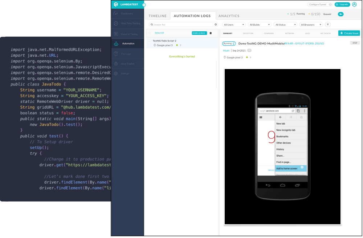The width and height of the screenshot is (363, 238).
Task: Click Demo-TestNG-DEMO-MuditMobile build name
Action: coord(261,44)
